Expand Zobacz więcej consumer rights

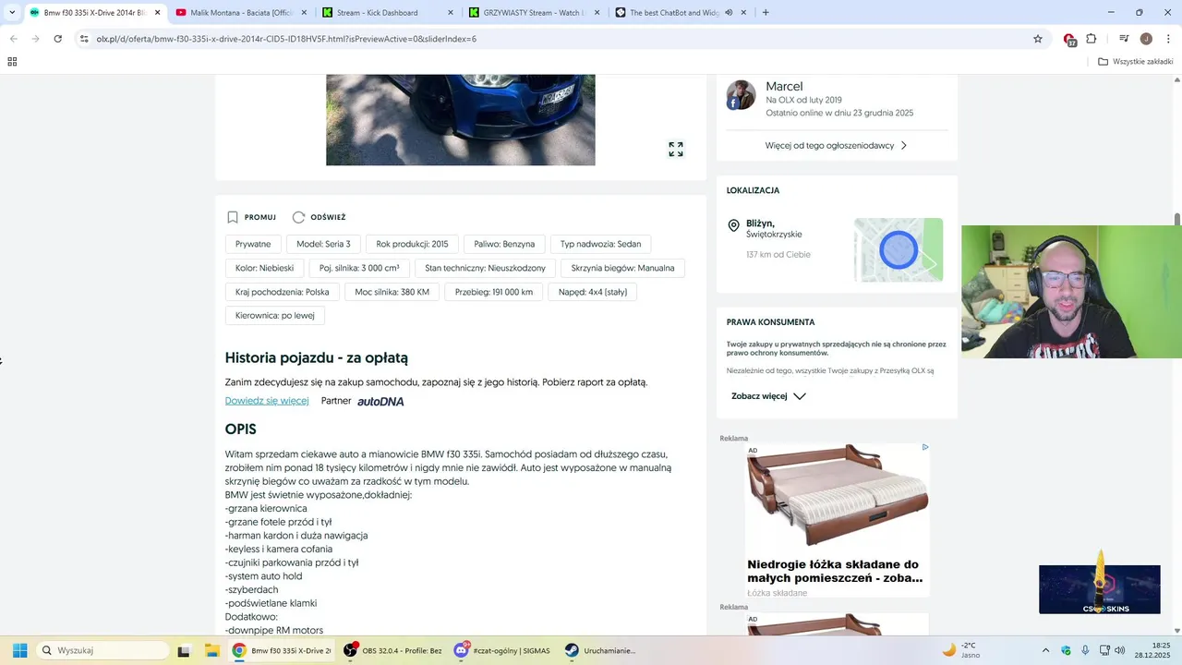768,396
